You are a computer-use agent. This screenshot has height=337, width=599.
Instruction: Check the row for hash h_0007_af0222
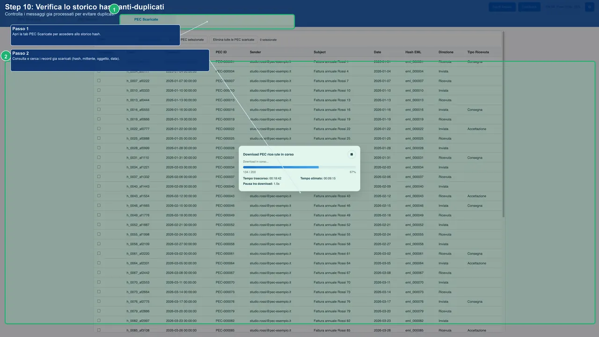pos(98,81)
